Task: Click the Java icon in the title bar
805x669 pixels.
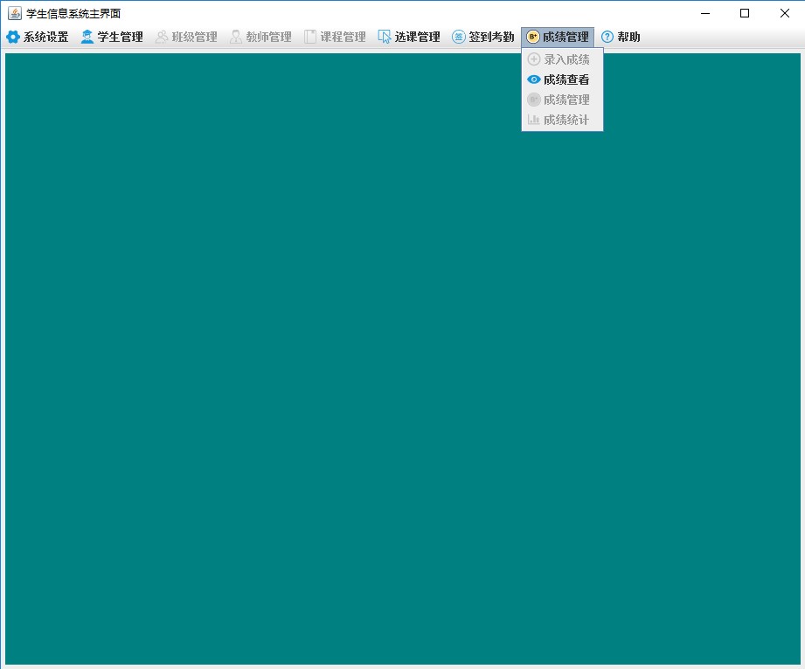Action: [x=15, y=13]
